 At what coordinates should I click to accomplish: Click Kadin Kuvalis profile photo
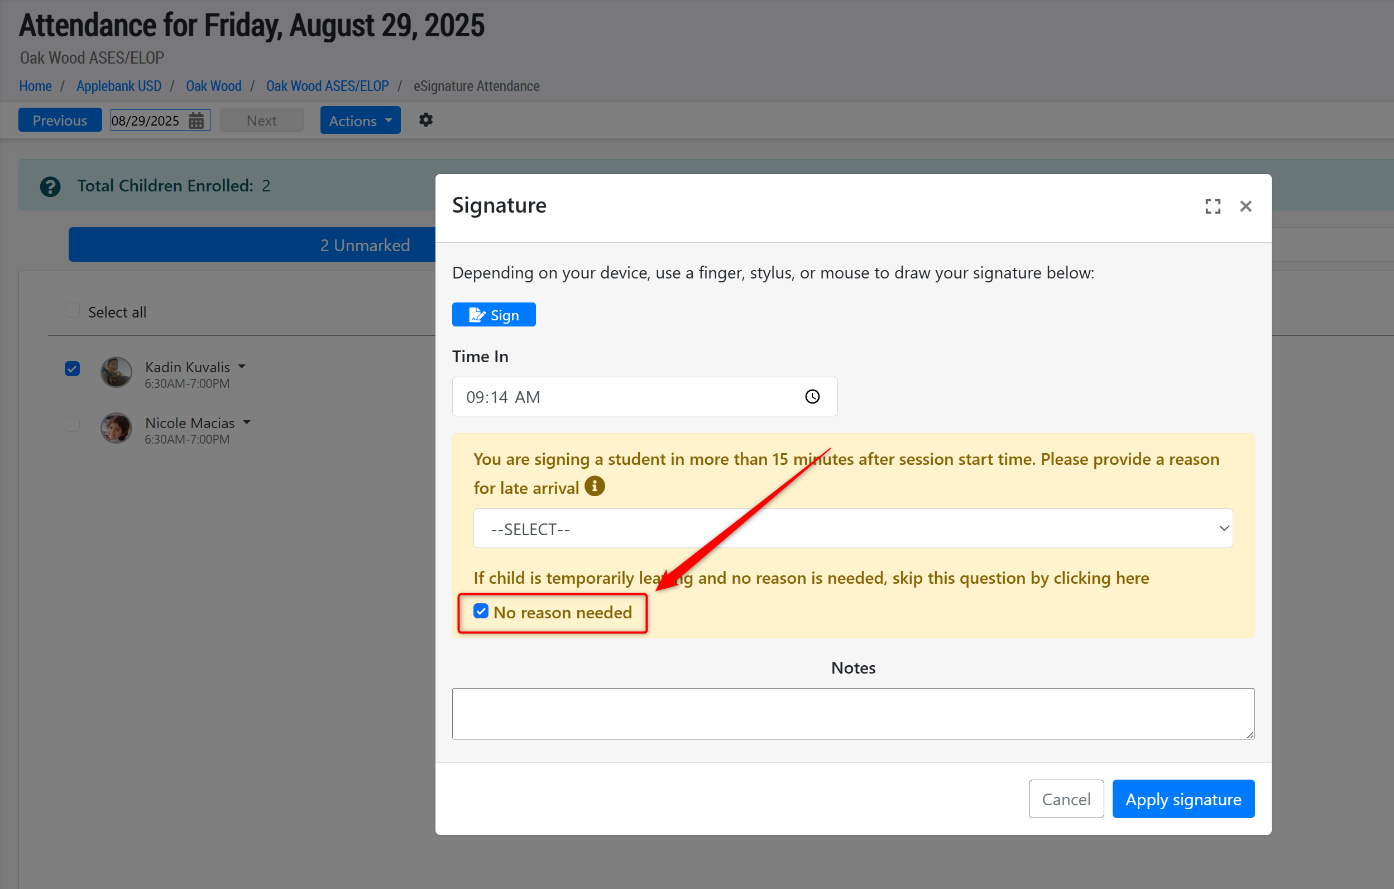[x=116, y=372]
